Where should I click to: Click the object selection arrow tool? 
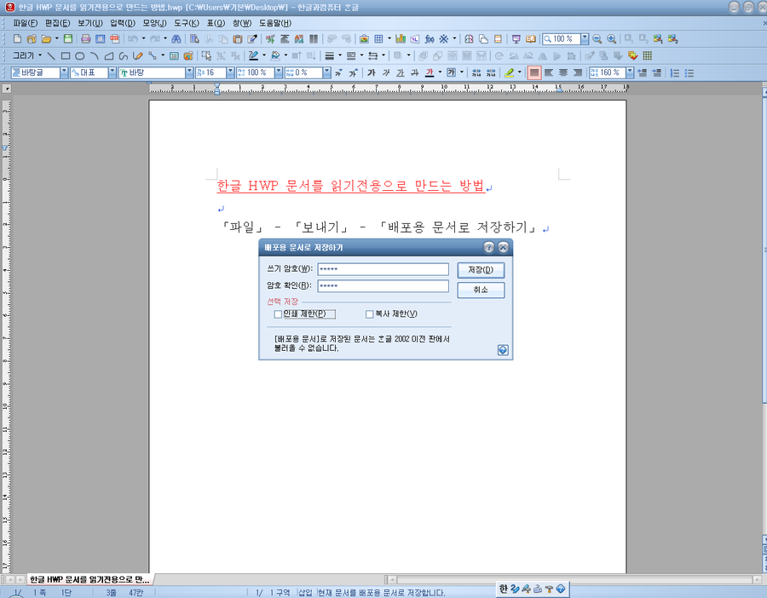click(x=206, y=56)
